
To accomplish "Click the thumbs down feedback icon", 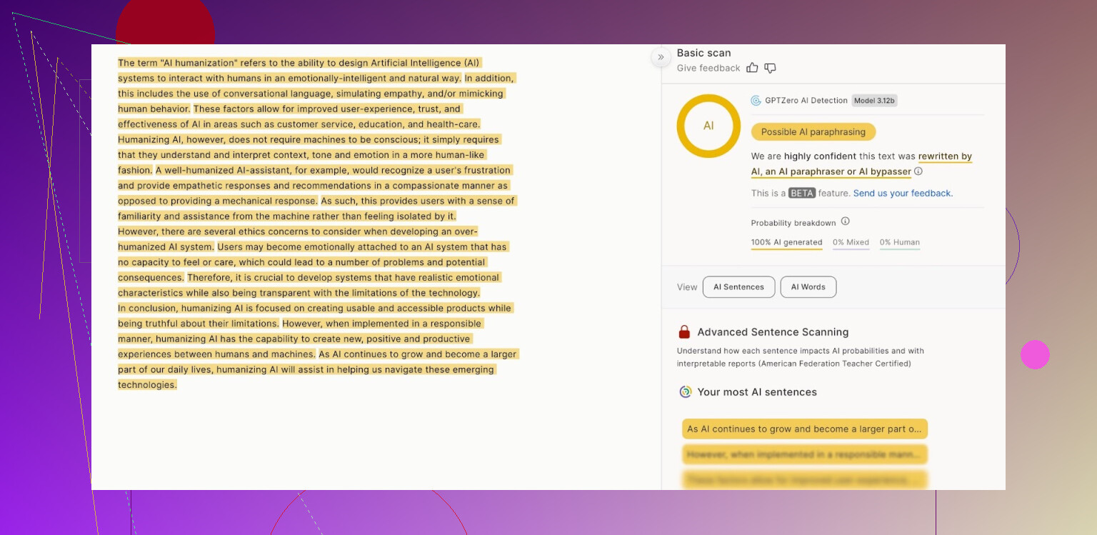I will pos(770,68).
